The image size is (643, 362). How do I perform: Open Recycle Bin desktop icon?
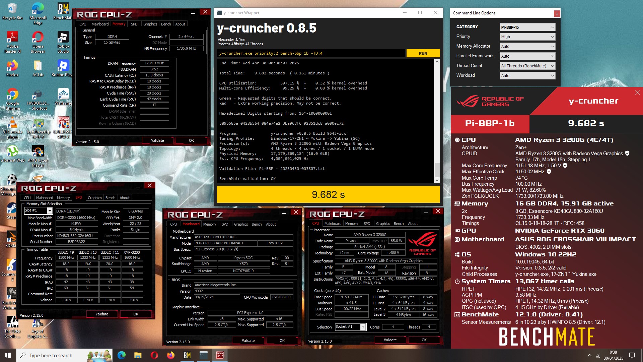click(x=12, y=11)
